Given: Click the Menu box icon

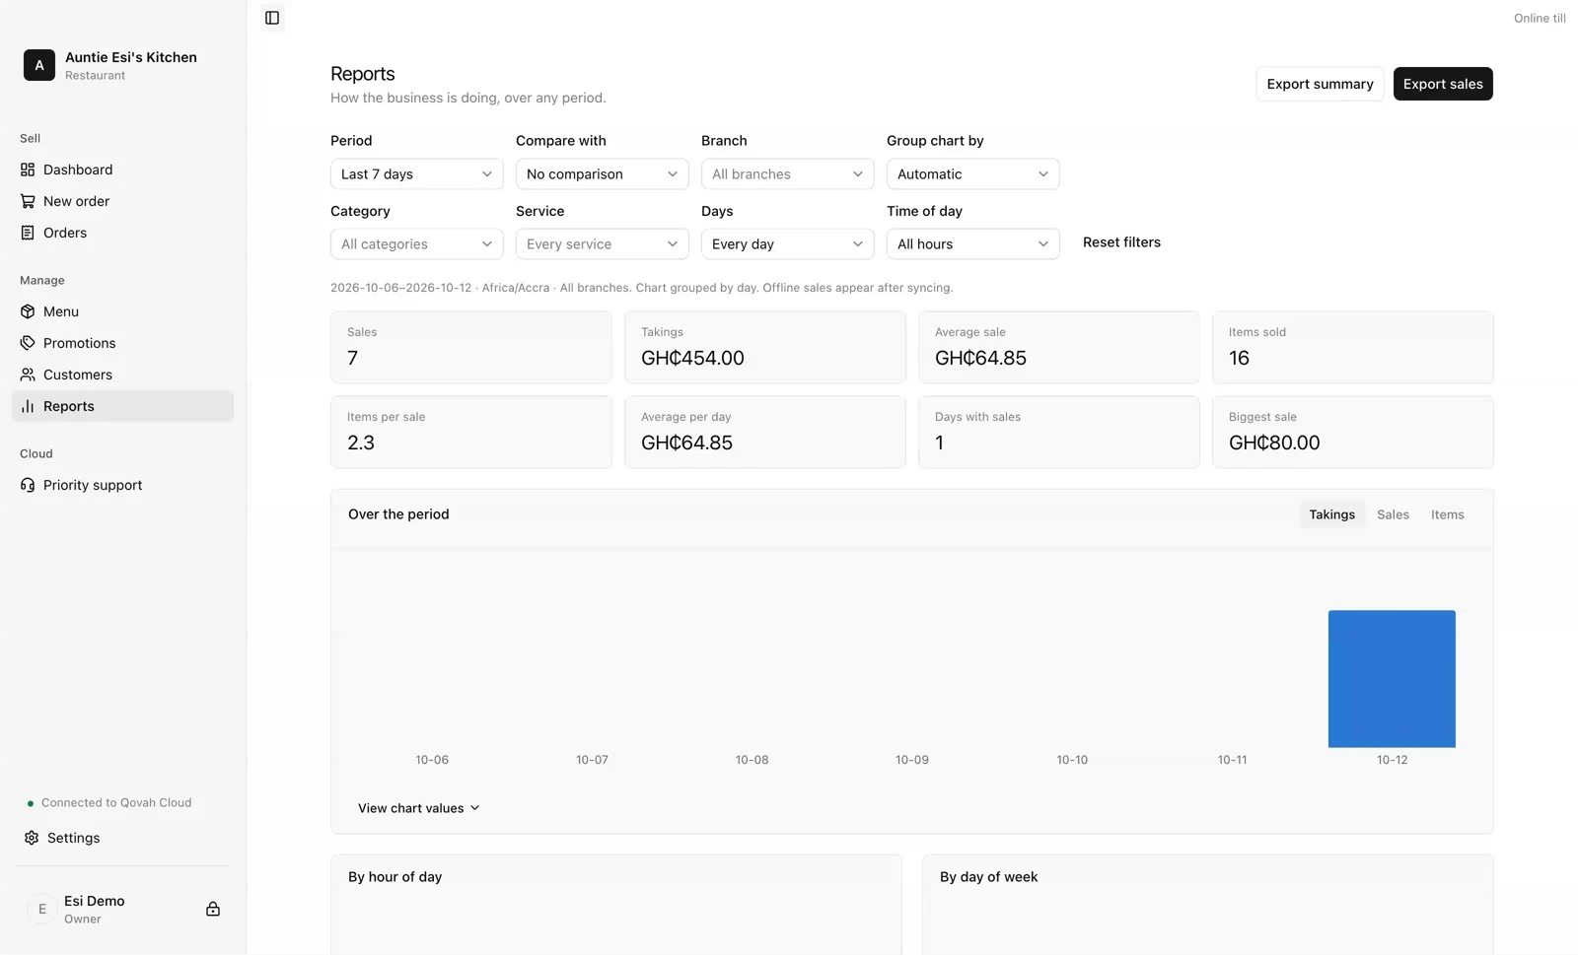Looking at the screenshot, I should (x=28, y=311).
